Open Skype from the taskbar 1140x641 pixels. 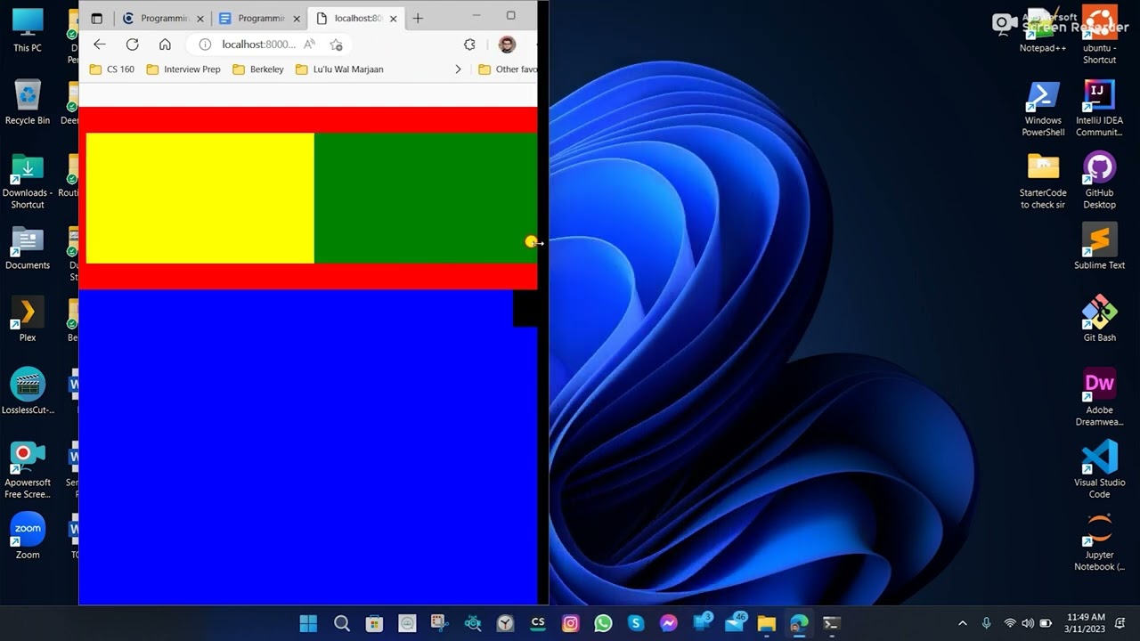click(x=636, y=623)
